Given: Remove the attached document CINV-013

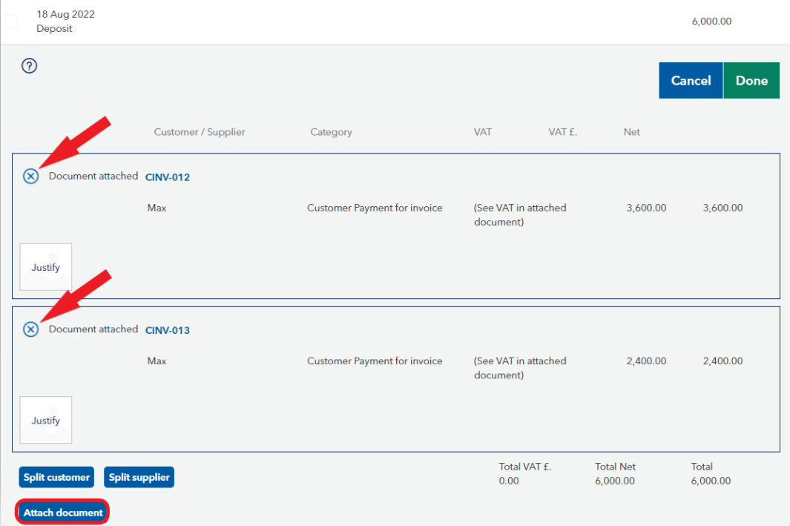Looking at the screenshot, I should tap(30, 329).
